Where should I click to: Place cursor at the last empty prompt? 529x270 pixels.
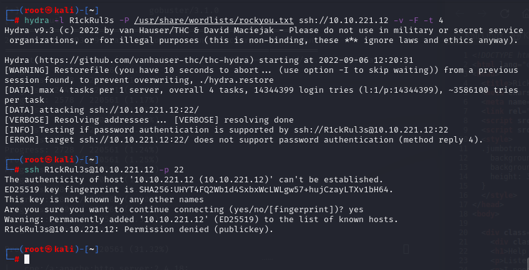pyautogui.click(x=26, y=259)
